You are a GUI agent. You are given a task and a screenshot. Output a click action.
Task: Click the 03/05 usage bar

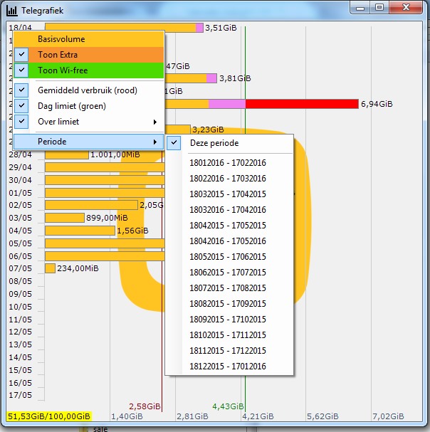click(x=65, y=218)
